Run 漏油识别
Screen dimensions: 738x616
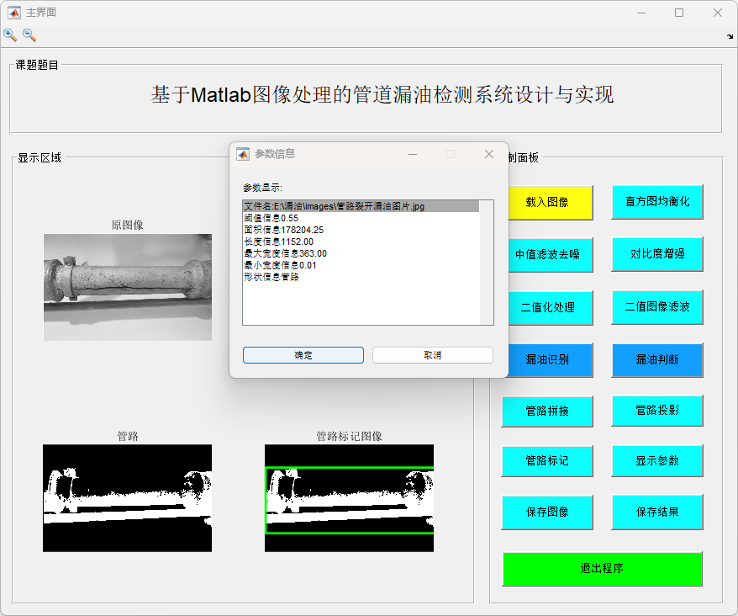[x=547, y=360]
